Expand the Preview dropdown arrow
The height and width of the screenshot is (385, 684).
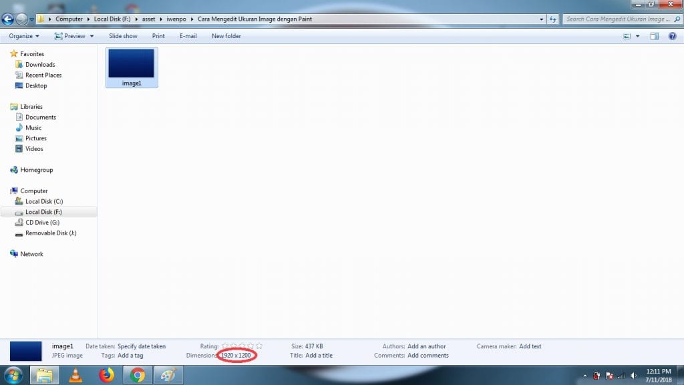click(92, 36)
